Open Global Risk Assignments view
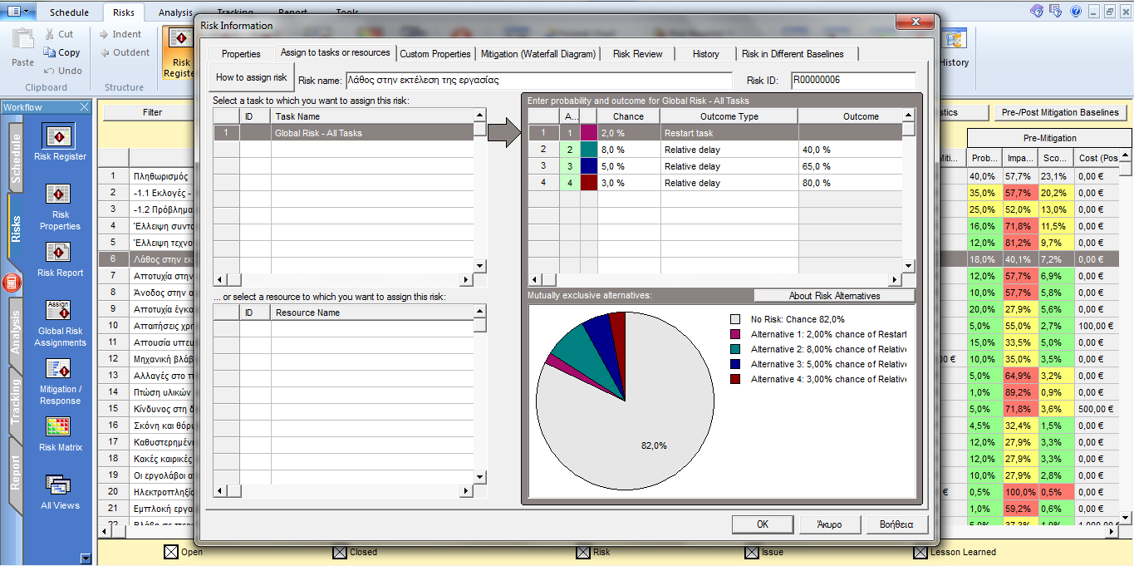Screen dimensions: 1134x566 coord(58,311)
